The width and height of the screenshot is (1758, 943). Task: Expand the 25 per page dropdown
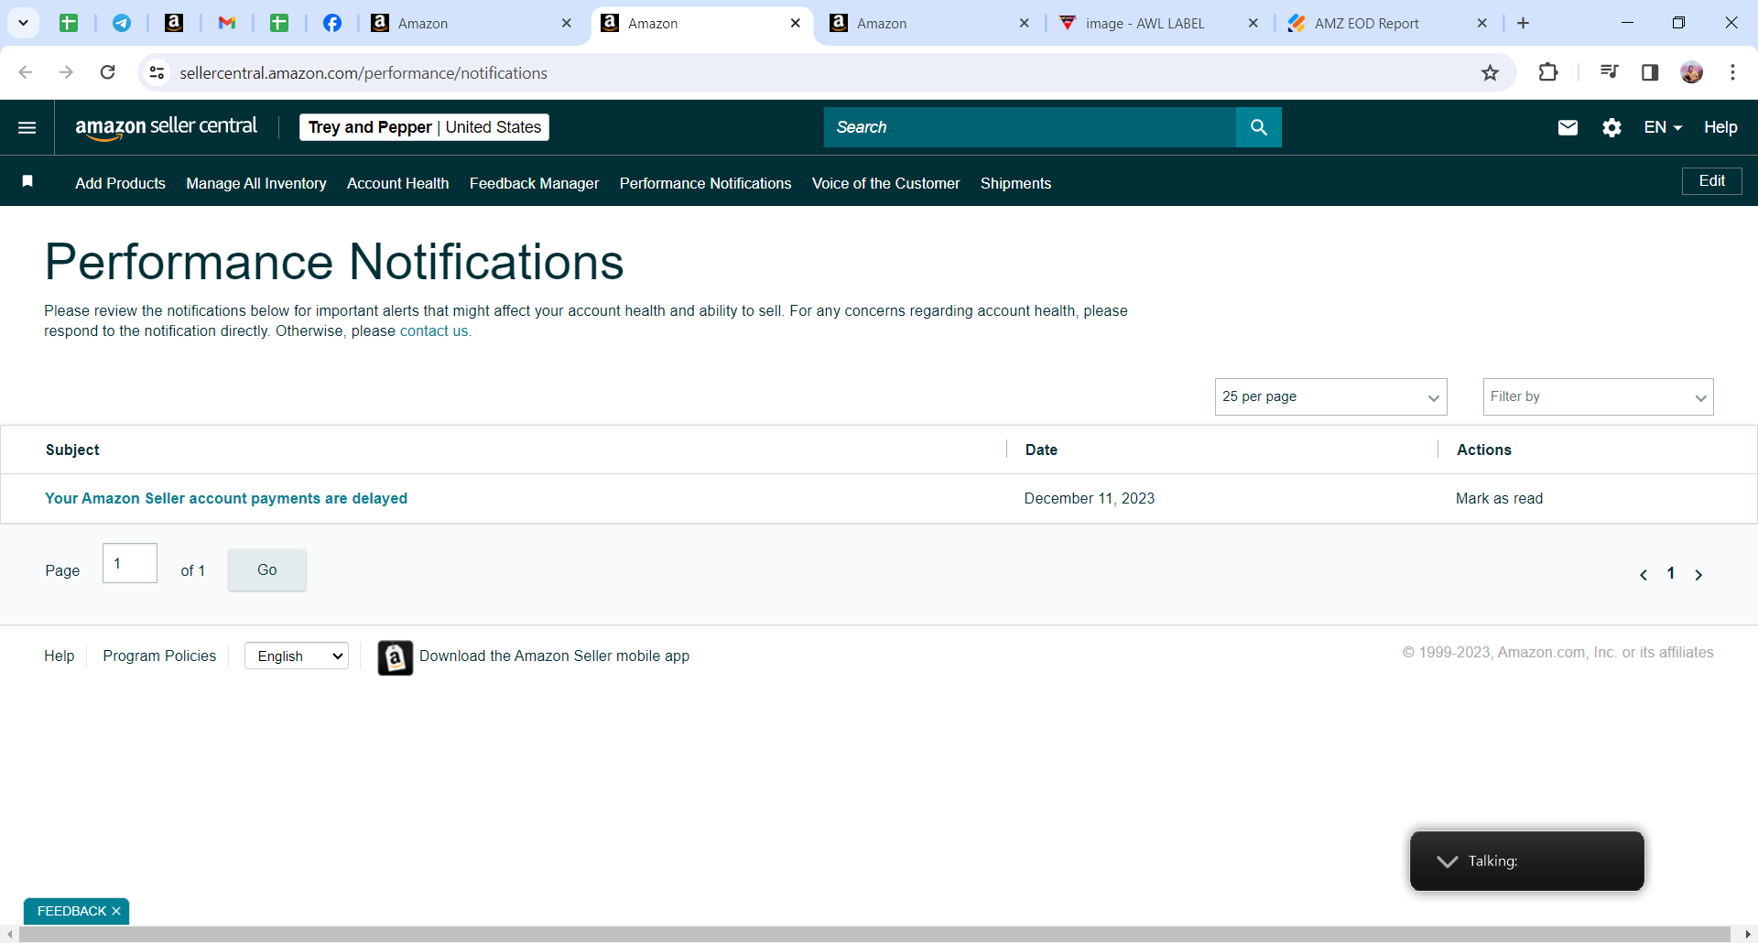pyautogui.click(x=1330, y=396)
